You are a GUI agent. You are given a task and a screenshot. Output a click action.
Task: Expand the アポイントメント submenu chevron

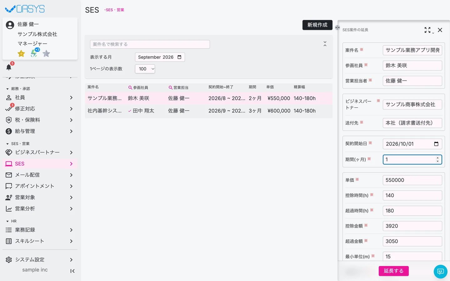pyautogui.click(x=71, y=186)
